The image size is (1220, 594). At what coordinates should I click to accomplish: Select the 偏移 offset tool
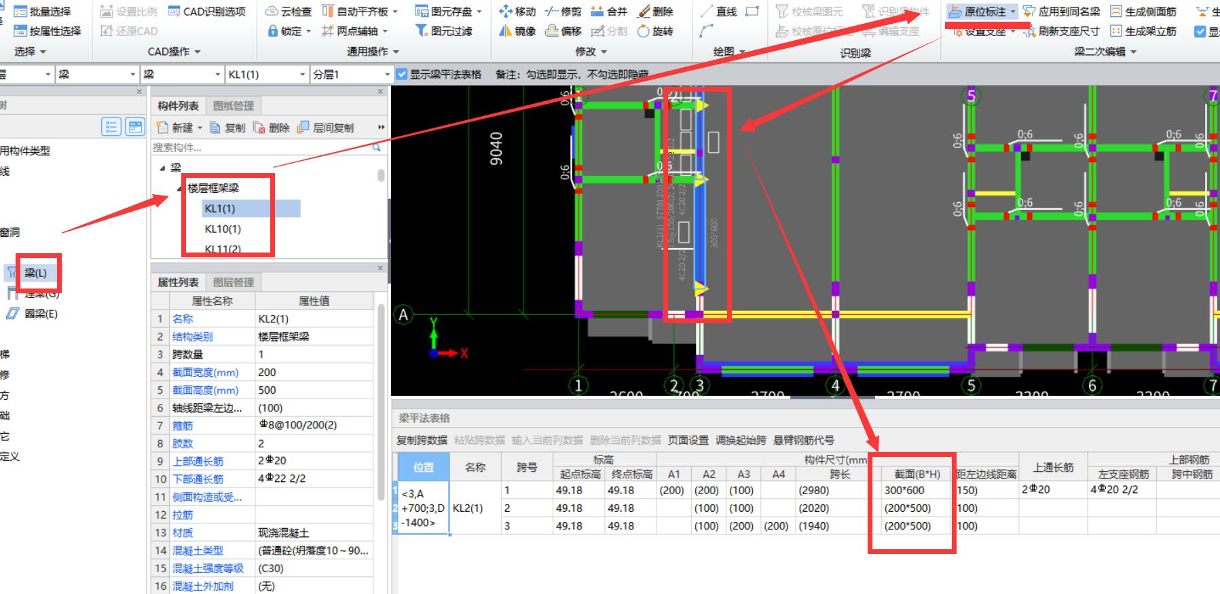pos(563,31)
